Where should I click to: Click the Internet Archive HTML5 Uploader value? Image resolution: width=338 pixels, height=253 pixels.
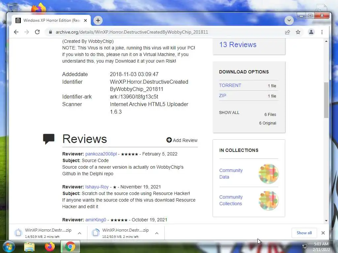click(149, 108)
